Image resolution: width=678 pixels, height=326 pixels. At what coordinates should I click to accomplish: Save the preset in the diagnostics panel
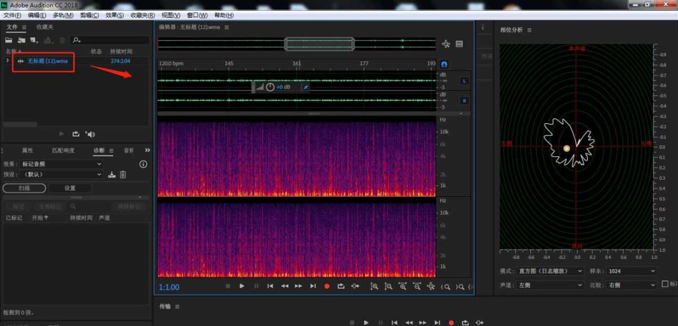[112, 175]
